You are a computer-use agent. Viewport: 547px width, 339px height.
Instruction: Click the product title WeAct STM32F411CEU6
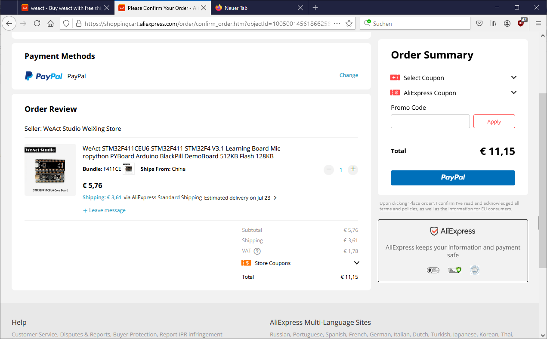(x=181, y=152)
